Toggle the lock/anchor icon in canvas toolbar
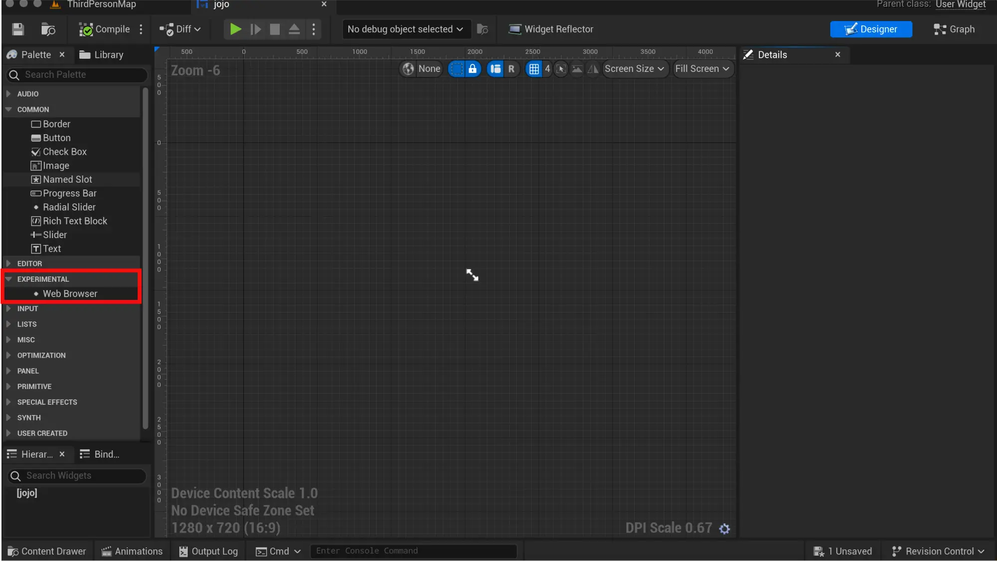997x561 pixels. [x=473, y=68]
